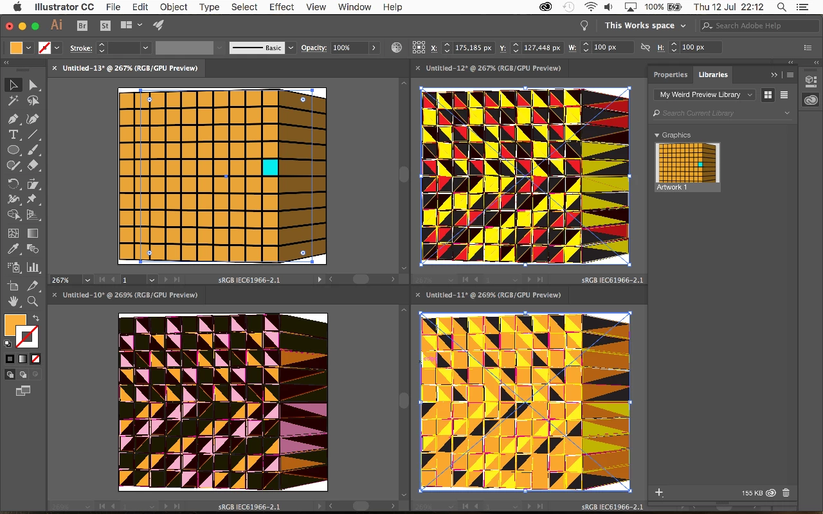Select the Pen tool

click(x=13, y=119)
